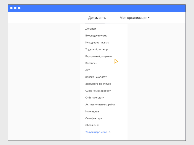194x145 pixels.
Task: Click the third white window dot
Action: 19,8
